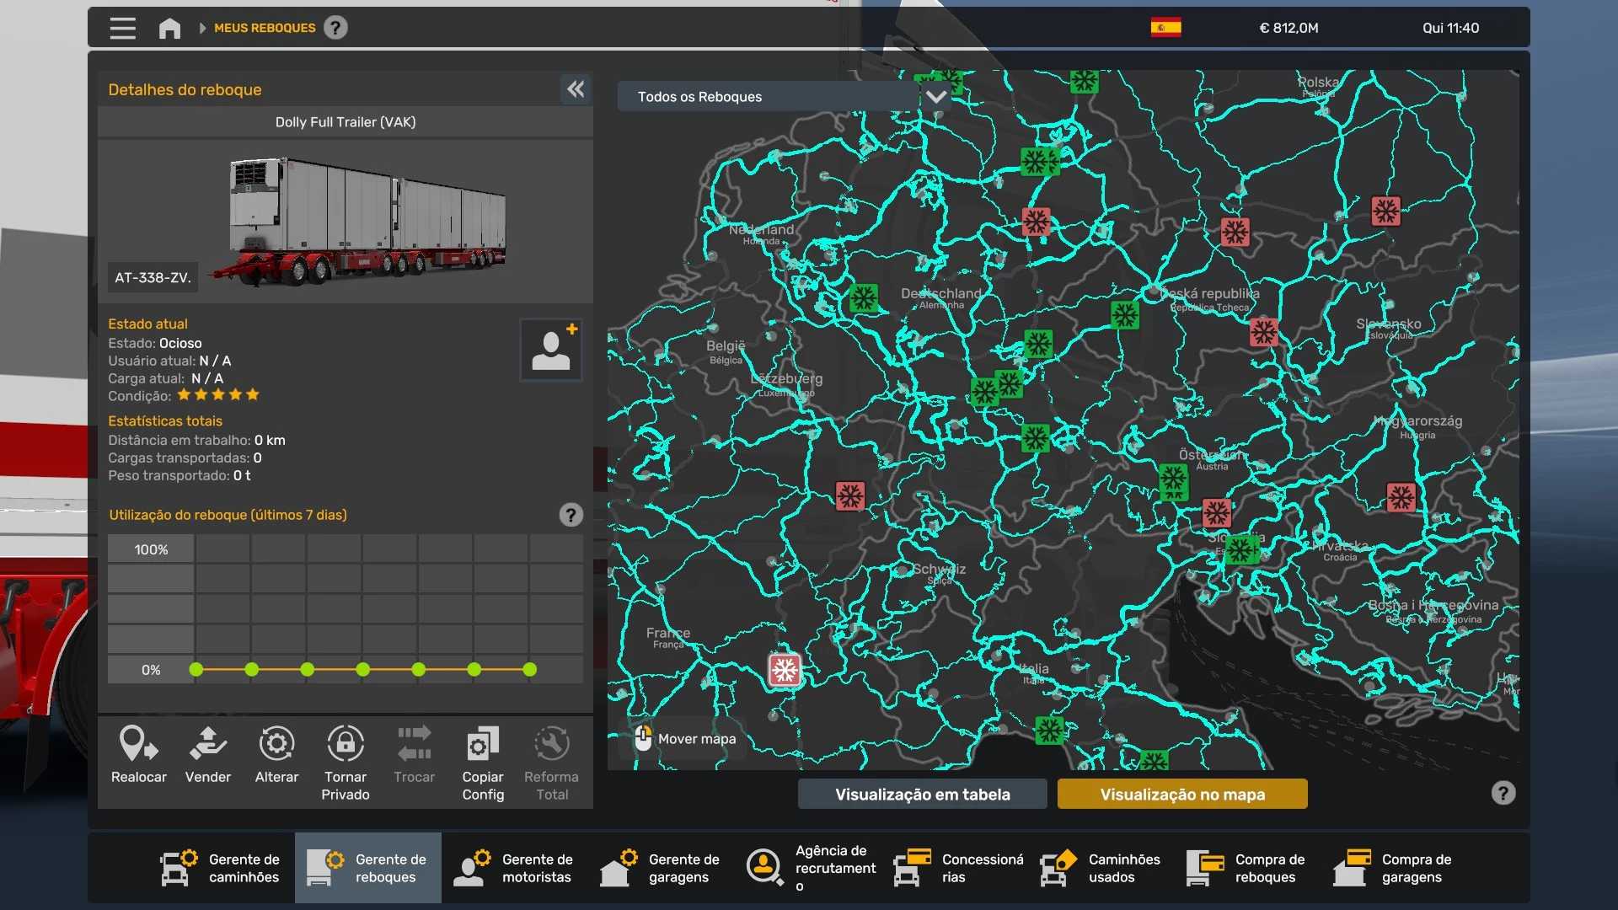Viewport: 1618px width, 910px height.
Task: Assign driver with add-user icon
Action: point(551,350)
